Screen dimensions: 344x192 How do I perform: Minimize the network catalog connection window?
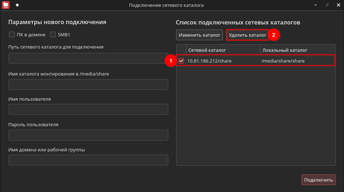315,5
